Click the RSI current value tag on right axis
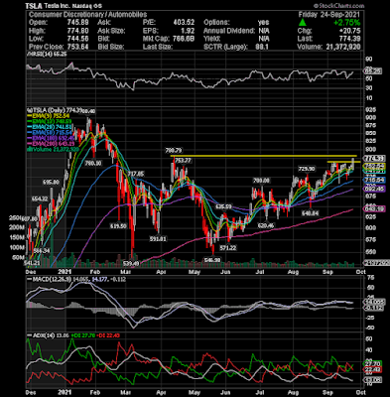 point(373,70)
